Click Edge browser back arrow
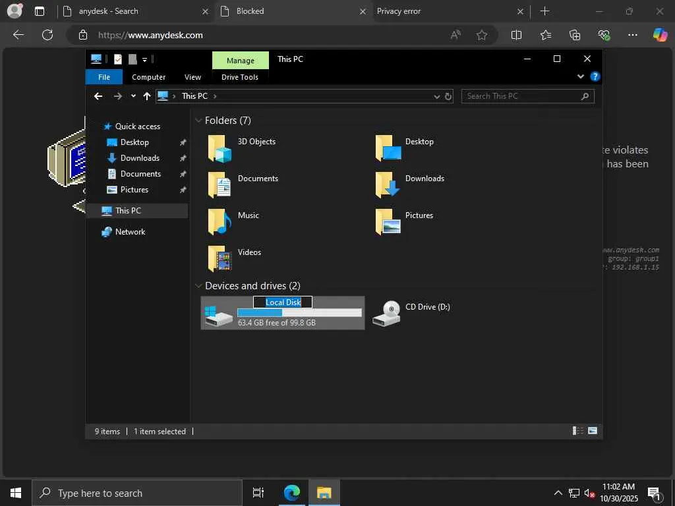675x506 pixels. click(x=18, y=35)
